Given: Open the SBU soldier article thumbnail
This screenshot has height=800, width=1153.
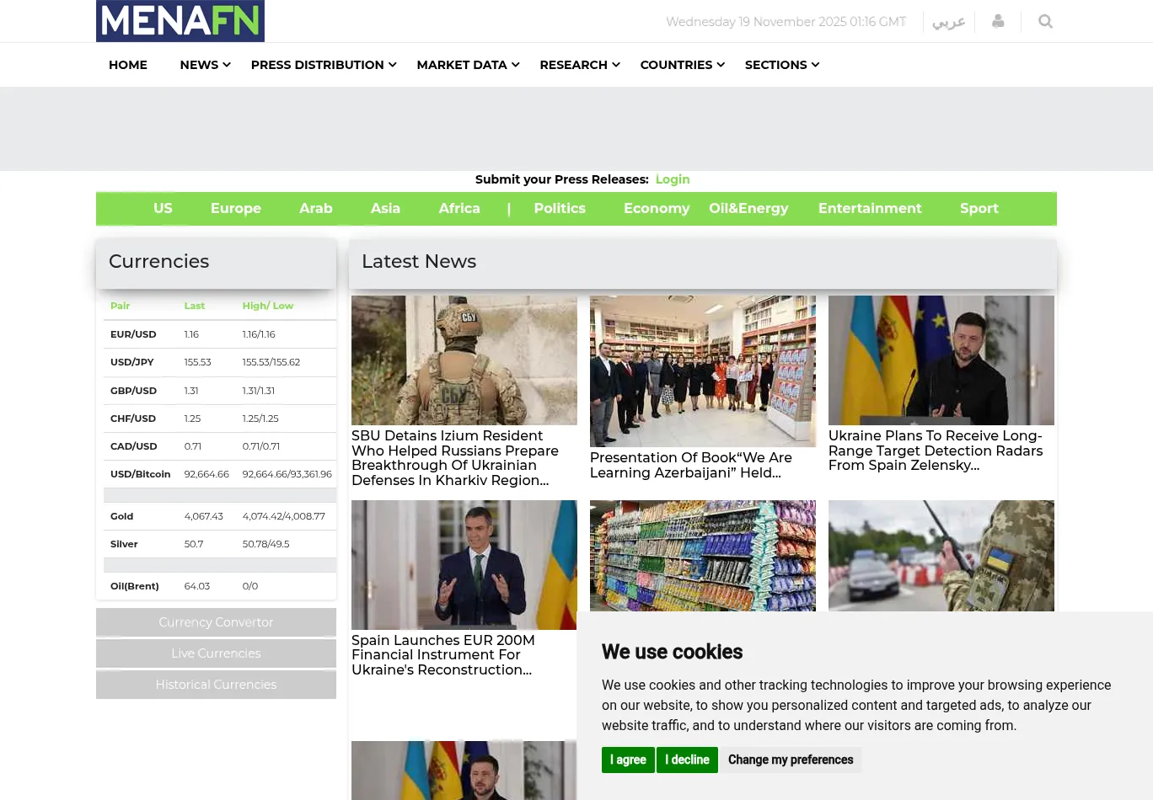Looking at the screenshot, I should [464, 360].
